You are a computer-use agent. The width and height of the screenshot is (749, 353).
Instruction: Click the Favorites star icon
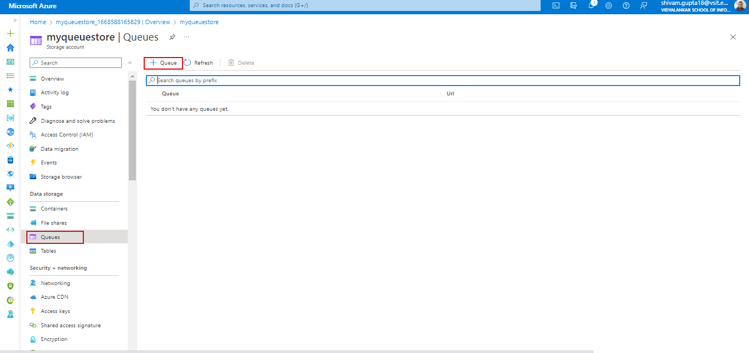click(x=10, y=89)
